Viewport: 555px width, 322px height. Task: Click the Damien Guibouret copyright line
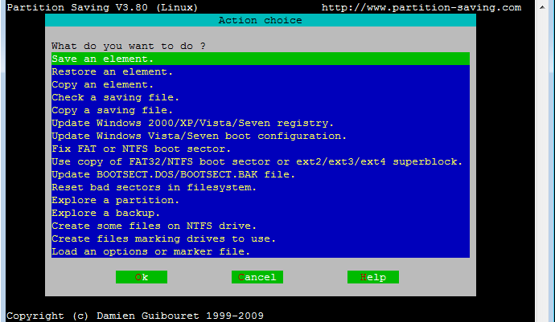pyautogui.click(x=135, y=316)
